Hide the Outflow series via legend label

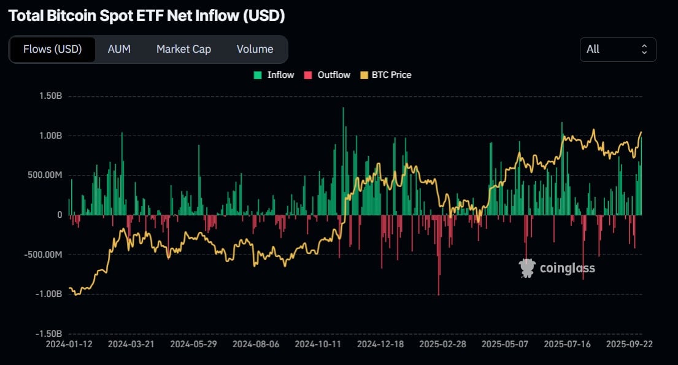coord(334,75)
